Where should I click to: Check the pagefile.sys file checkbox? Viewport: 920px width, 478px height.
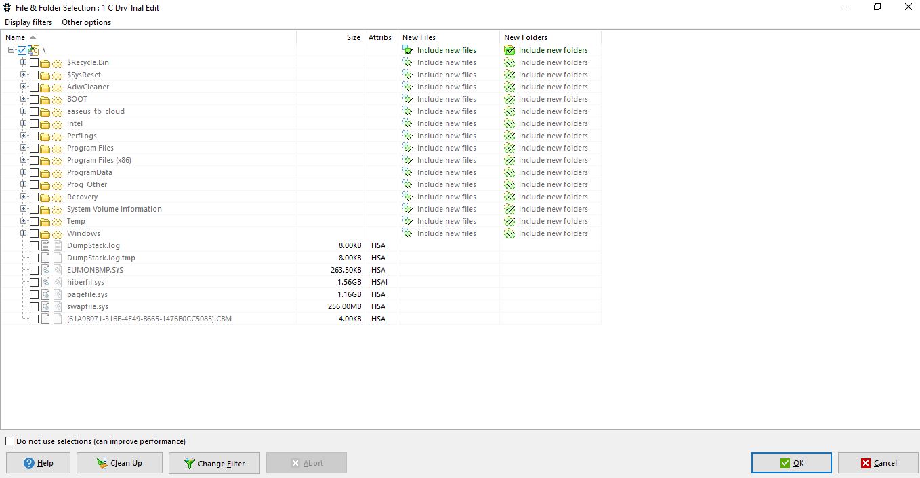click(x=34, y=295)
